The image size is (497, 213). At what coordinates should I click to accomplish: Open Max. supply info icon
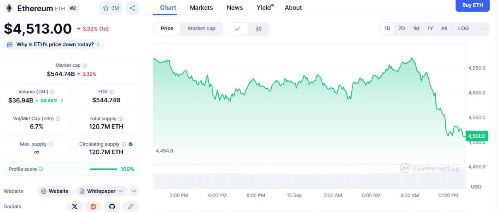(x=51, y=144)
